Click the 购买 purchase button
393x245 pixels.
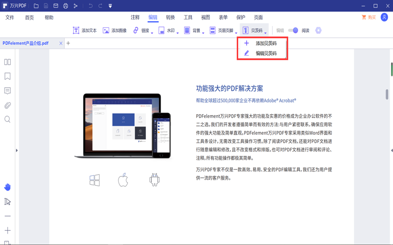(368, 17)
